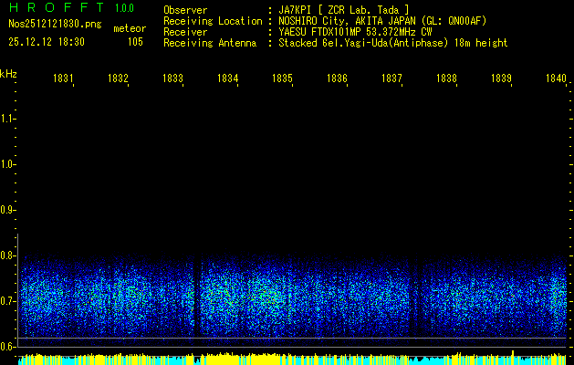Select the 1837 time marker
The width and height of the screenshot is (574, 365).
click(x=391, y=79)
